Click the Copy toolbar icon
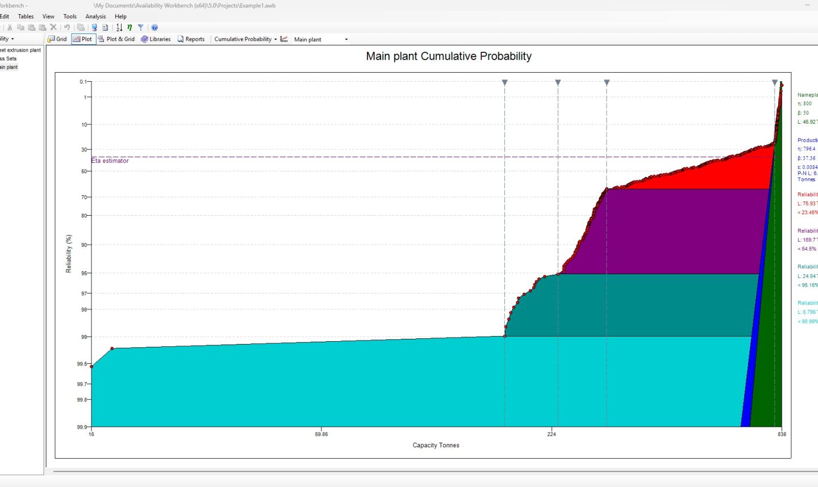Screen dimensions: 818x487 point(20,27)
